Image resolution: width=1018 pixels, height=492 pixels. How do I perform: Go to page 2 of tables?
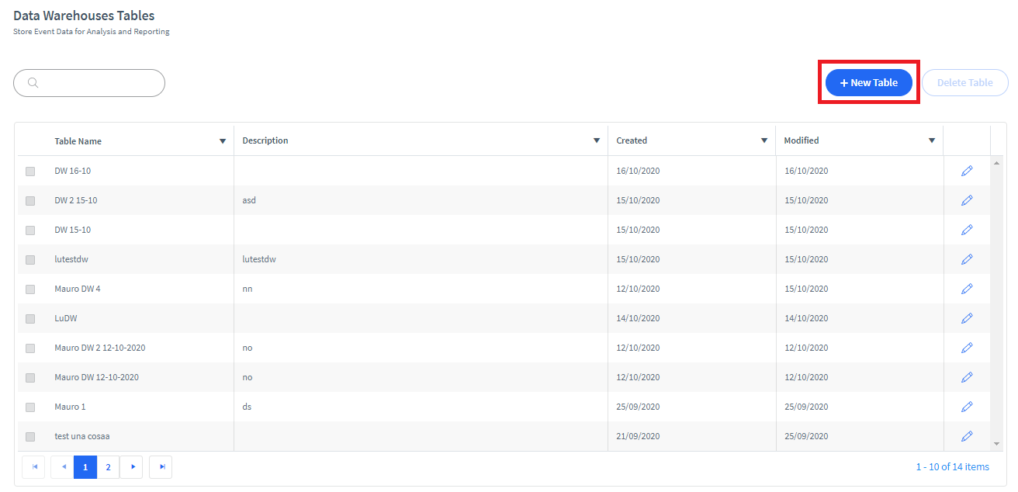pyautogui.click(x=108, y=466)
